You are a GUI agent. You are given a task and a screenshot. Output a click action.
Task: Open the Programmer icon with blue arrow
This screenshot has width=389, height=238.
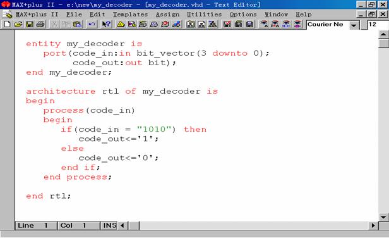pyautogui.click(x=177, y=24)
